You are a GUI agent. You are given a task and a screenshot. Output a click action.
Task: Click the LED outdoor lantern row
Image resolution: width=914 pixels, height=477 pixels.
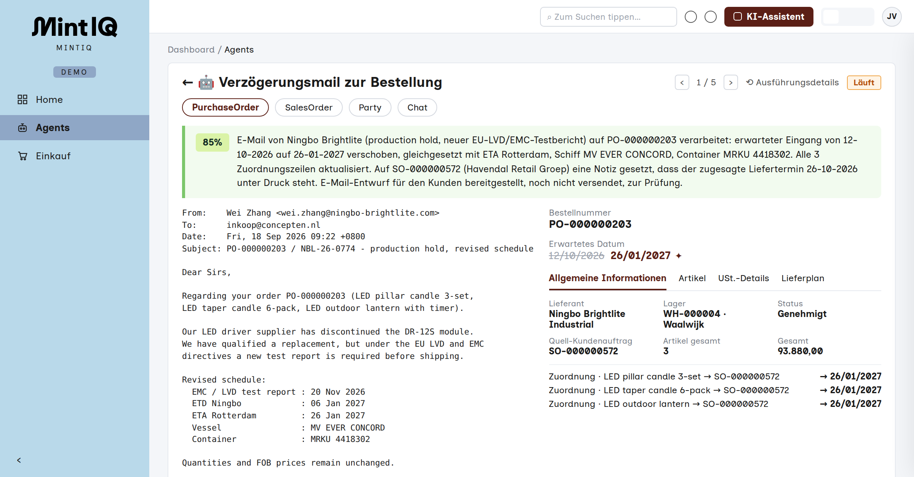[x=715, y=404]
